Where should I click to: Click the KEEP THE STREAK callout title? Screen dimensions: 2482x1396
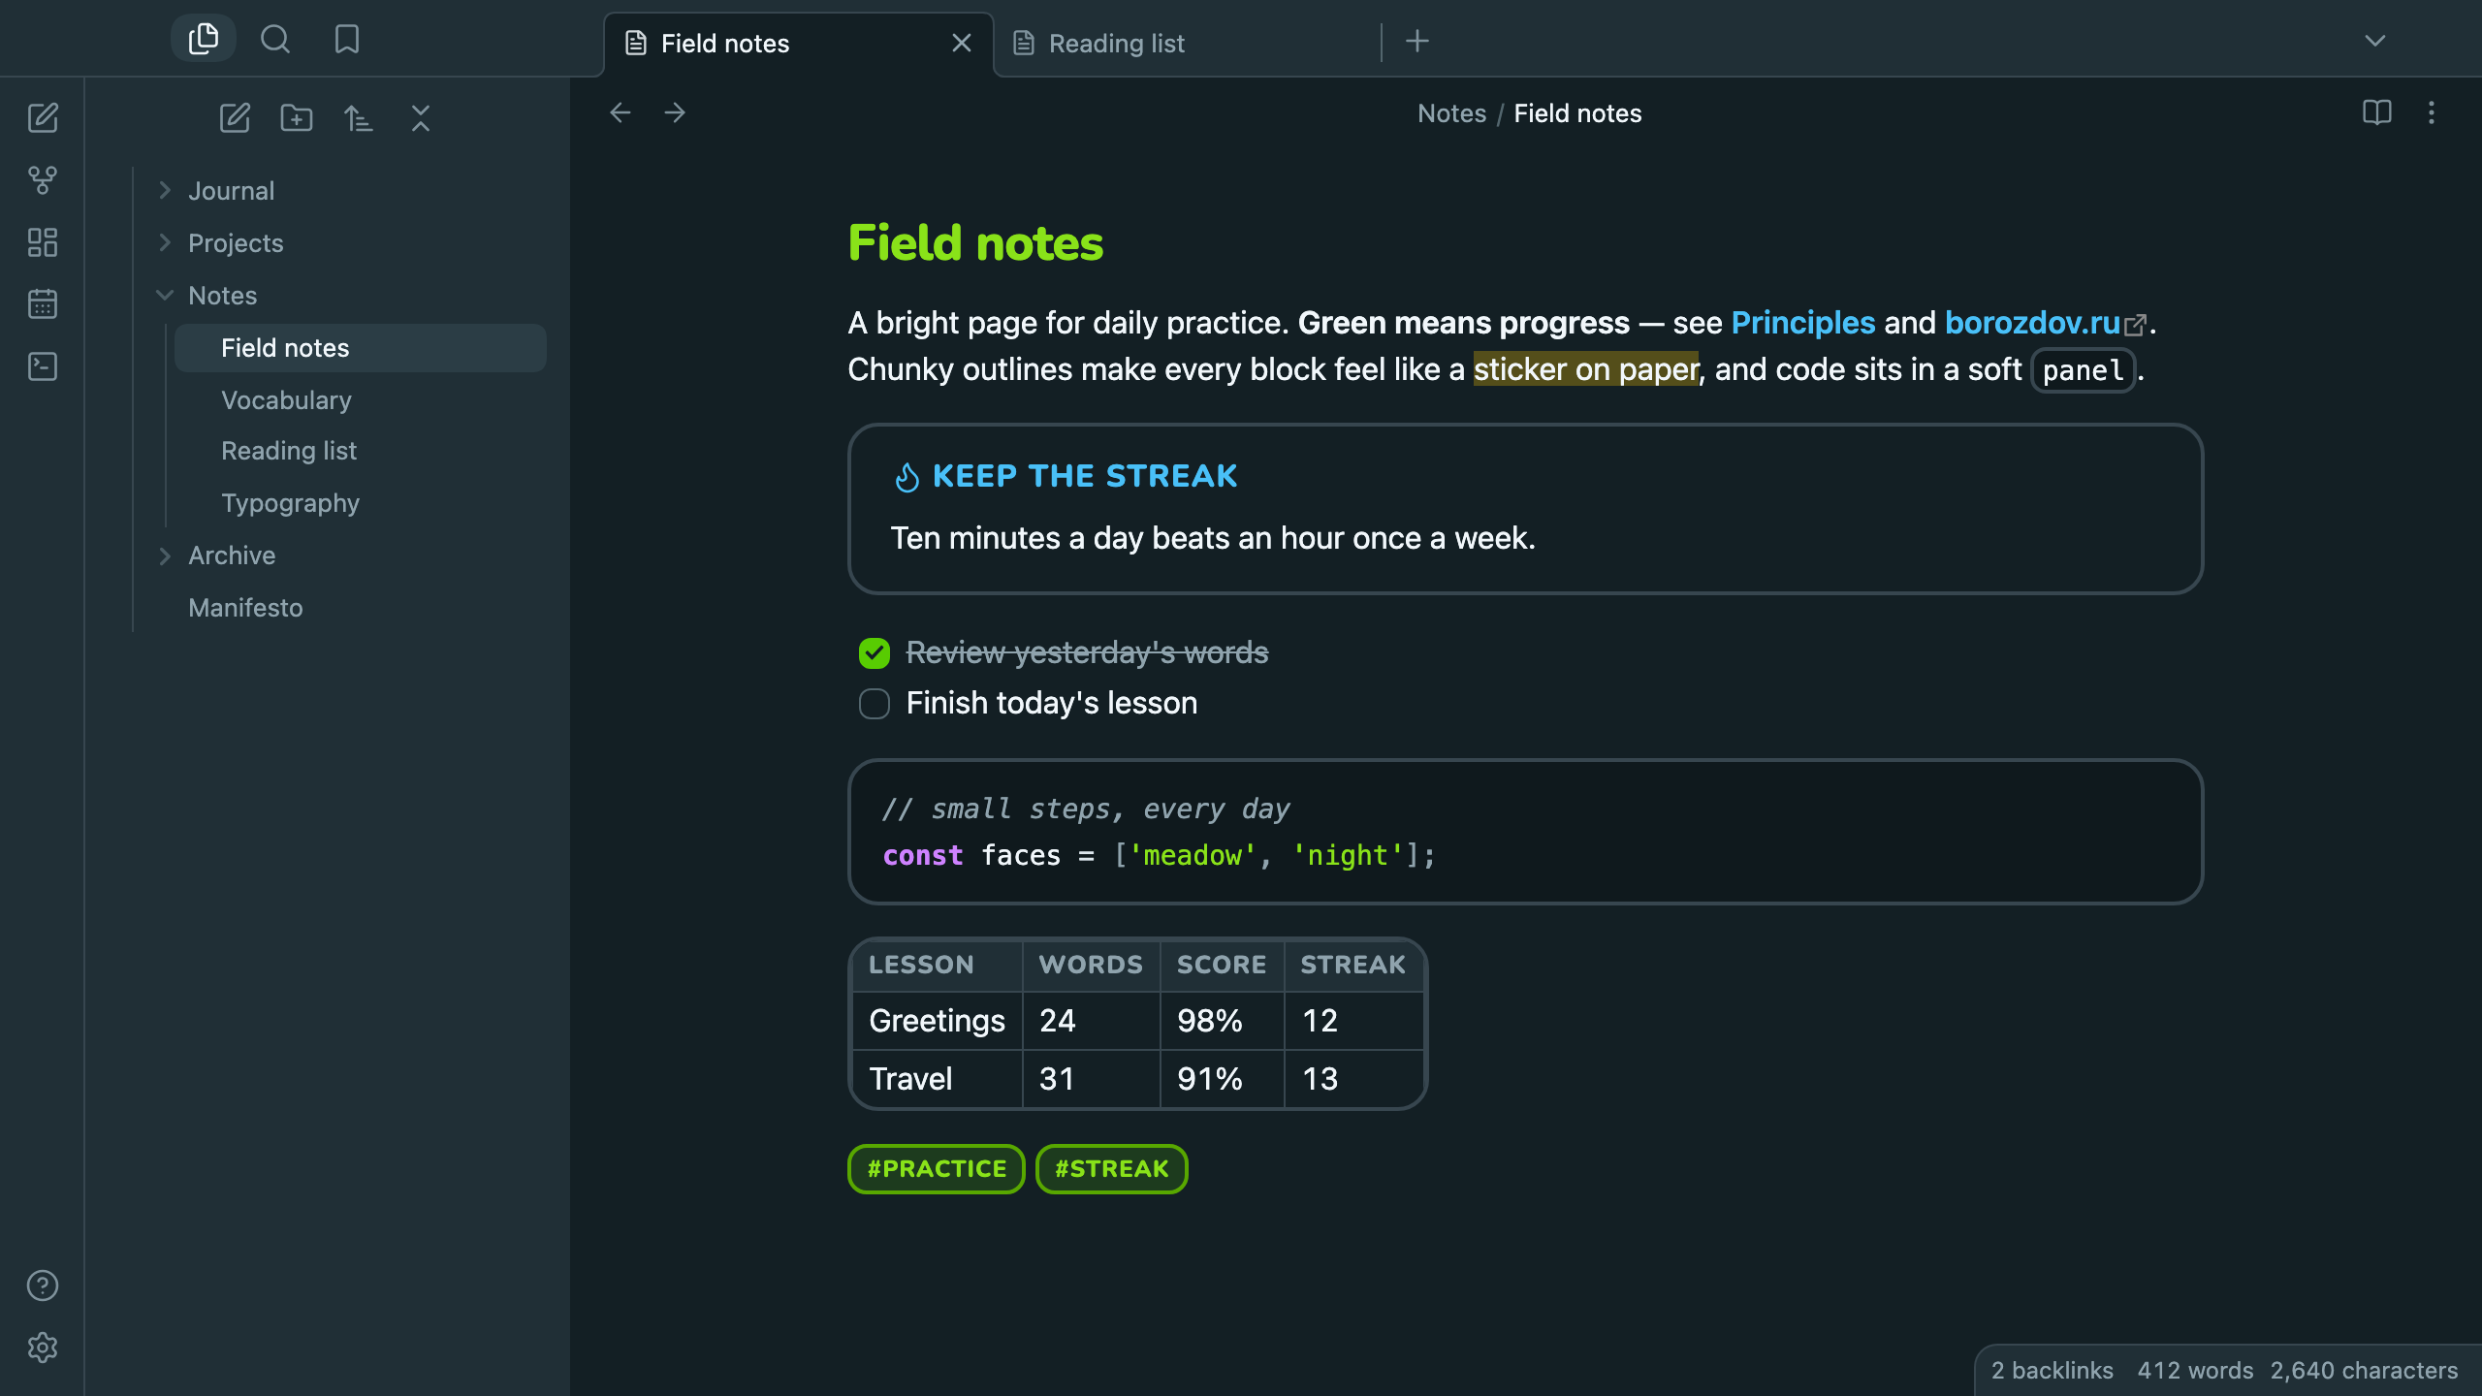point(1085,476)
